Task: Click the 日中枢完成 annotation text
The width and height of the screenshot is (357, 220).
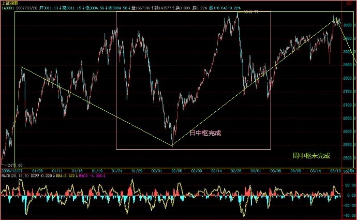Action: [205, 133]
